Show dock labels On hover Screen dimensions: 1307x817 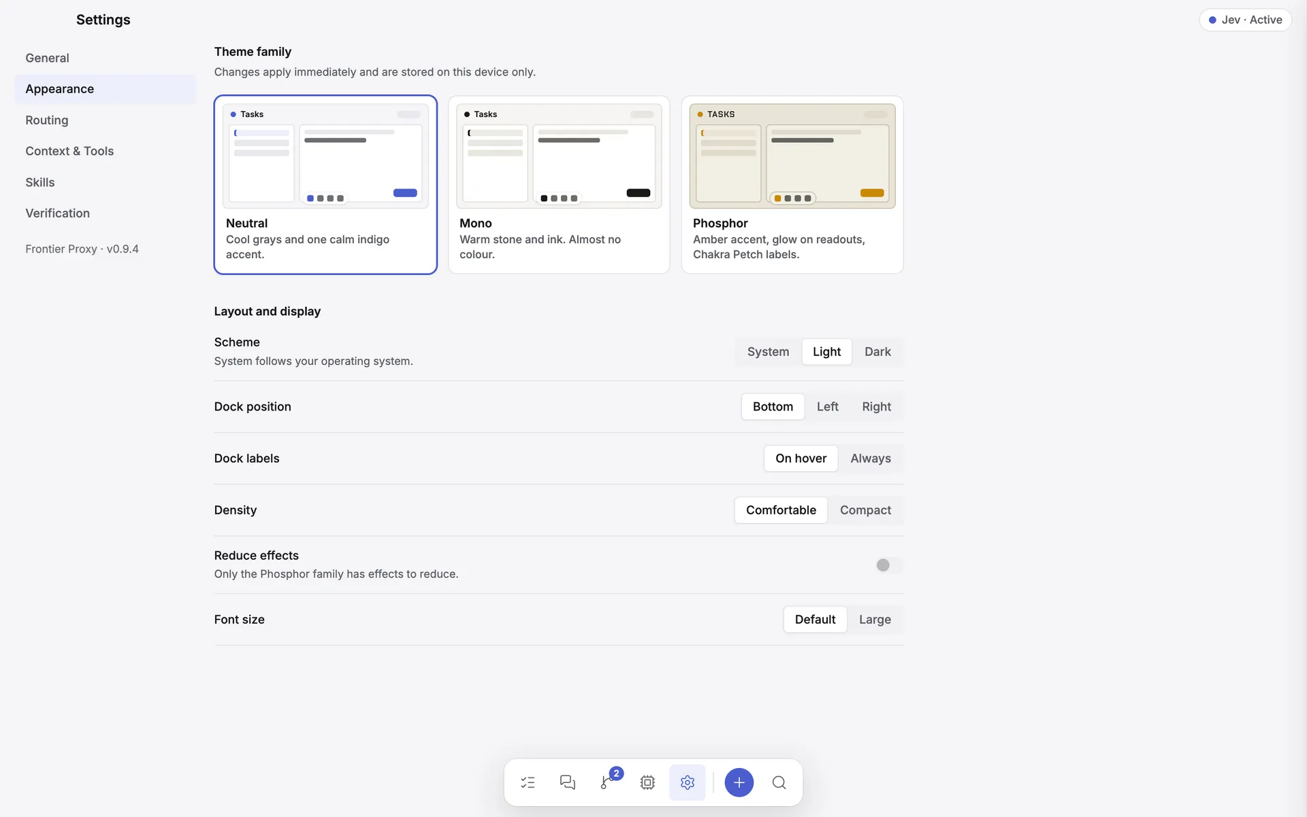[801, 458]
